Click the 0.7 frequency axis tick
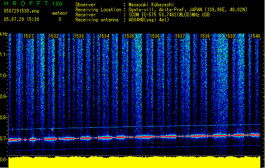Viewport: 265px width, 168px height. tap(4, 139)
